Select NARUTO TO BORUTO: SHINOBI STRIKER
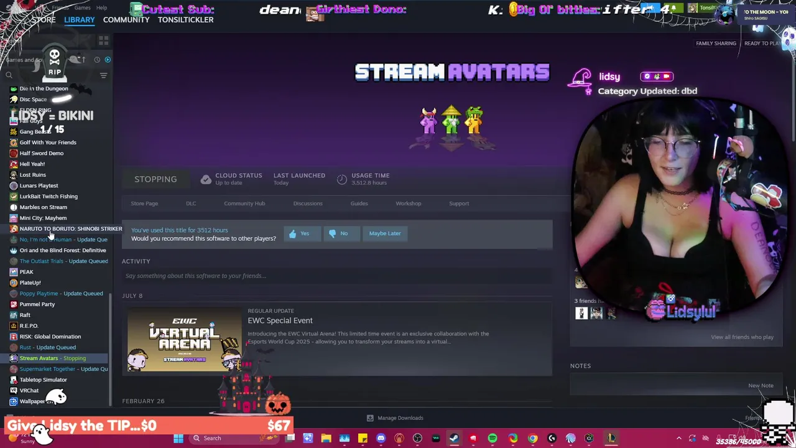 coord(70,229)
